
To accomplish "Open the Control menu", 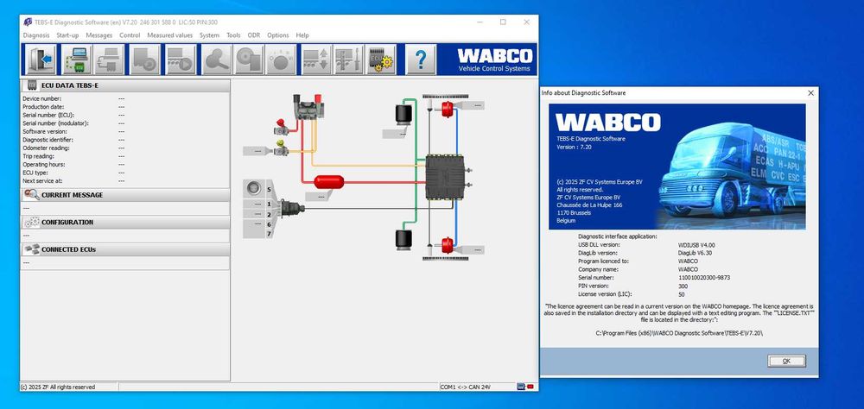I will (130, 35).
